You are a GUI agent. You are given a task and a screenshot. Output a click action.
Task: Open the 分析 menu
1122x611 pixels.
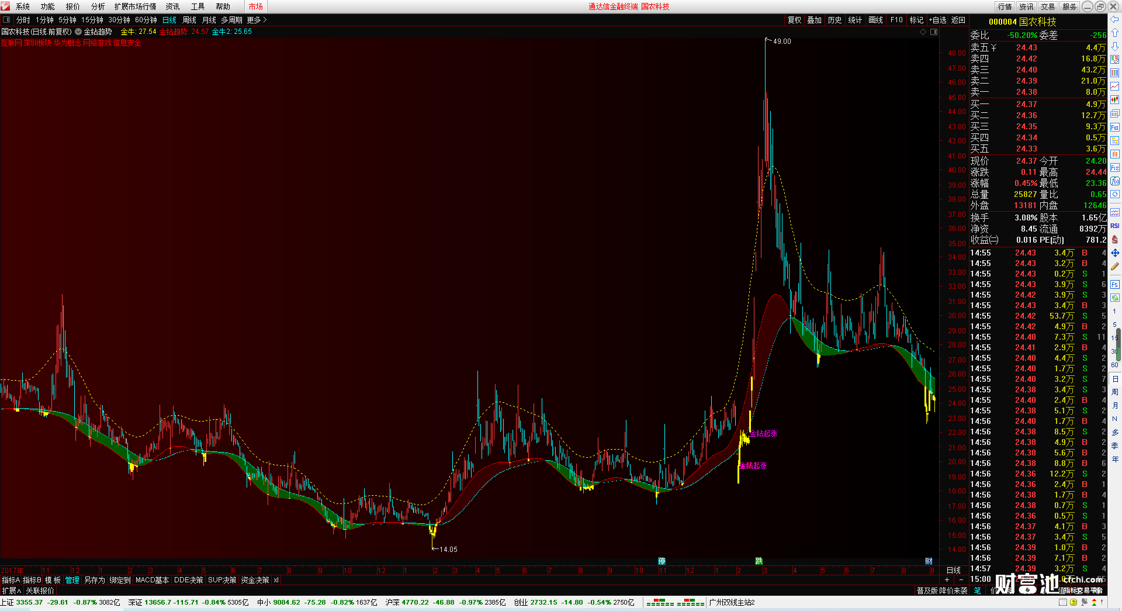click(x=98, y=6)
